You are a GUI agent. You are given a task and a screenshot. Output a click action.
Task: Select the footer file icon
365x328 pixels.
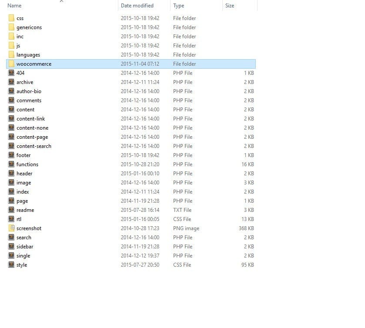coord(11,155)
